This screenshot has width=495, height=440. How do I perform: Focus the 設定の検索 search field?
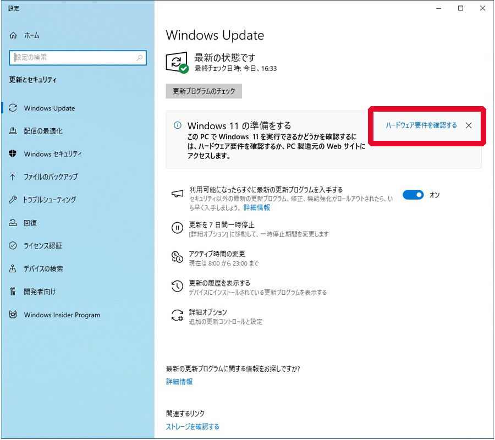(x=78, y=58)
